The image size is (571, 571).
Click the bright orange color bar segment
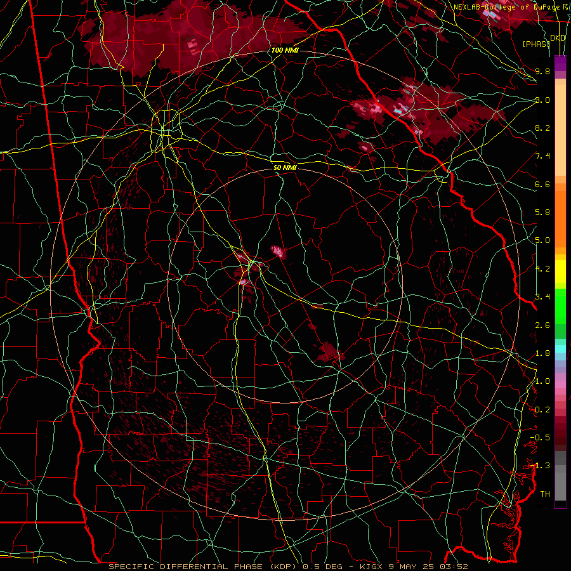click(x=560, y=218)
